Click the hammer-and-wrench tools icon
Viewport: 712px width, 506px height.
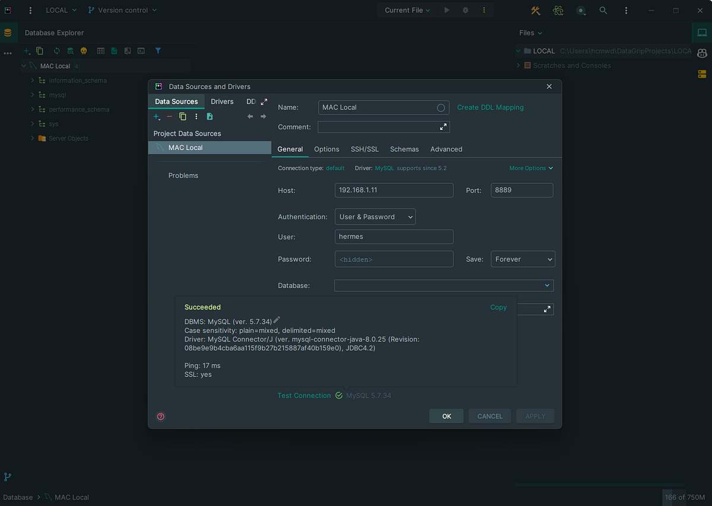click(535, 10)
